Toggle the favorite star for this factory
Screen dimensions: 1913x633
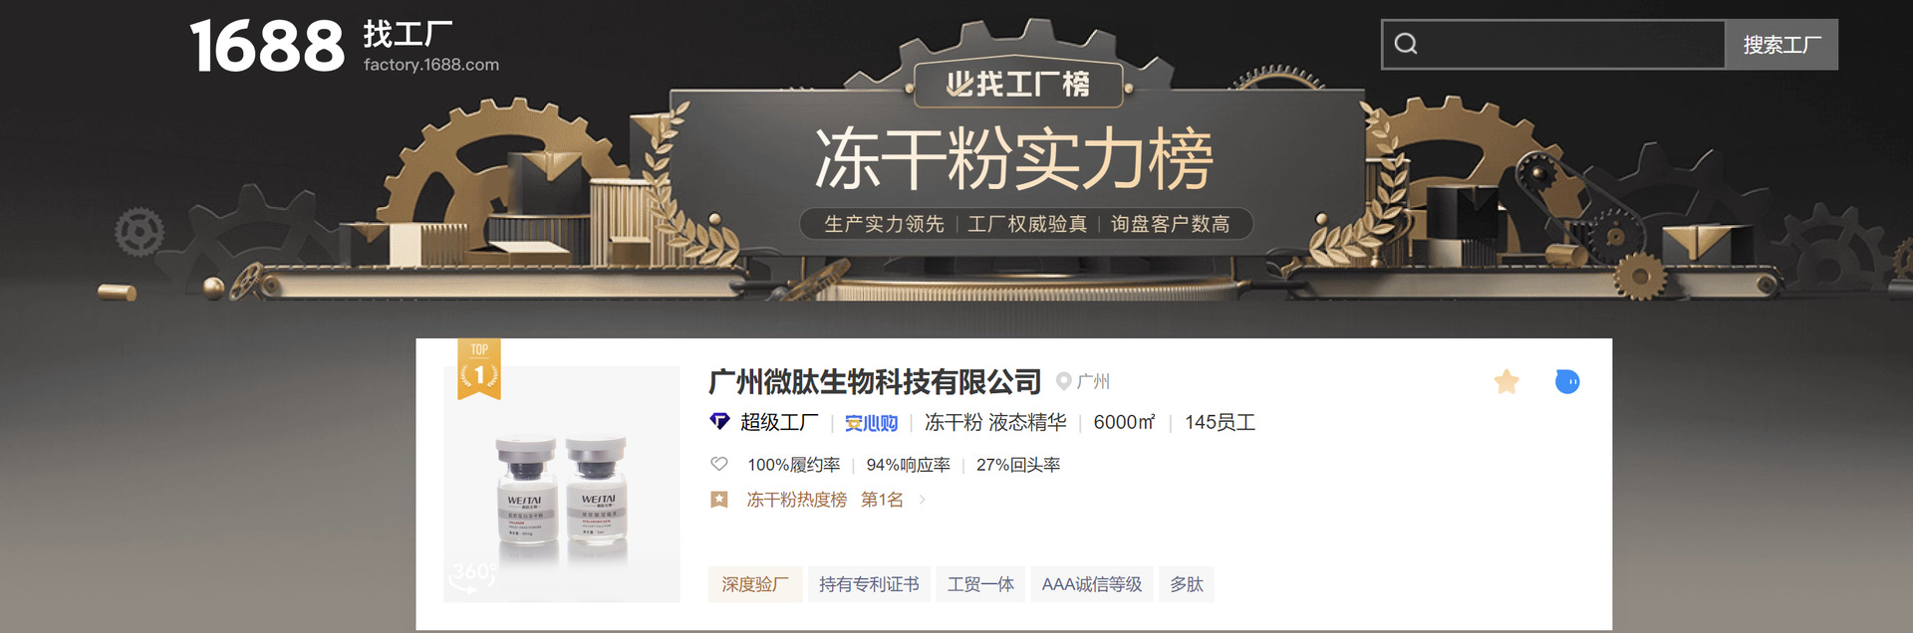[1506, 381]
